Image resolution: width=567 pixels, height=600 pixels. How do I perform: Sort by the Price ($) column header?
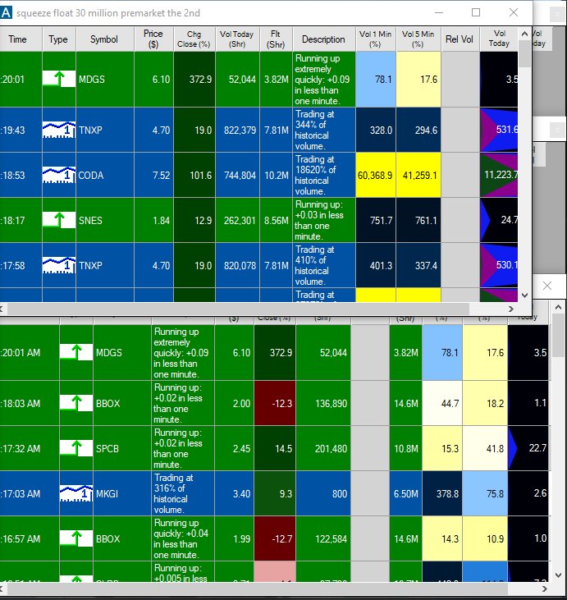click(153, 39)
